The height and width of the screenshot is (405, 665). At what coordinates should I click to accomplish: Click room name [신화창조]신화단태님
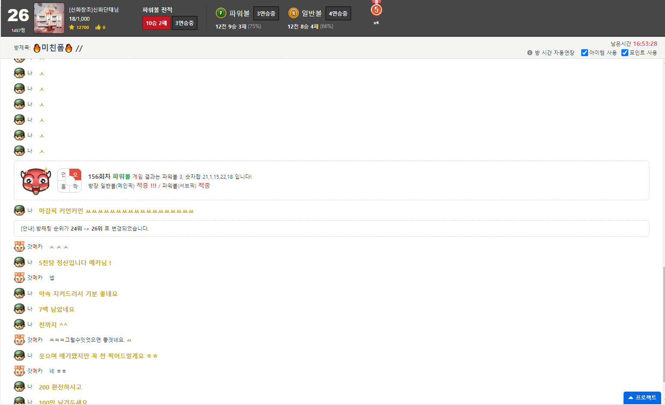[x=94, y=9]
